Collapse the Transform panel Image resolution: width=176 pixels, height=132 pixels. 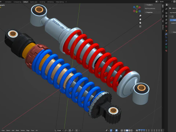[146, 5]
